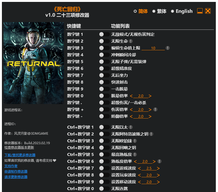
Task: Enable 快速射击 toggle
Action: [104, 82]
